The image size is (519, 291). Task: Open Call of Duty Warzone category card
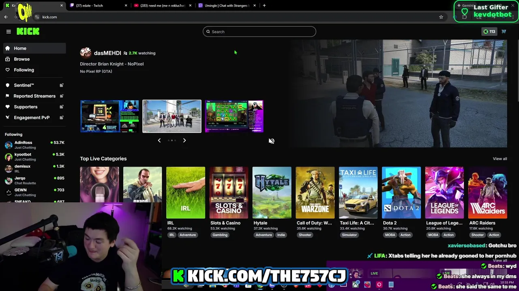point(315,193)
